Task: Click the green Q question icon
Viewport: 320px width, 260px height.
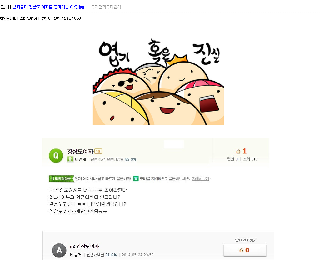Action: tap(56, 156)
